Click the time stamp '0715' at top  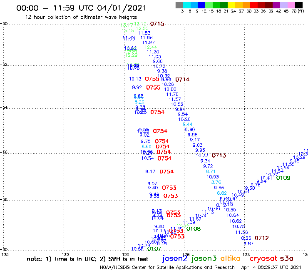[157, 24]
